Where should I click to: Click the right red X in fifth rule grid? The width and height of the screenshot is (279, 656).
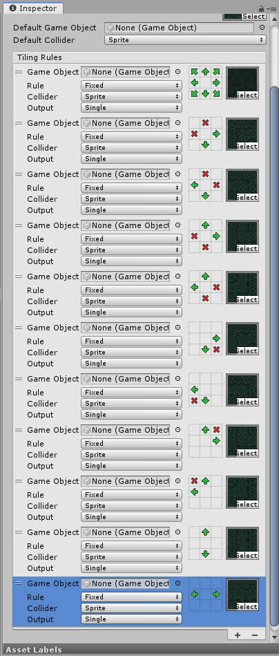pos(216,288)
